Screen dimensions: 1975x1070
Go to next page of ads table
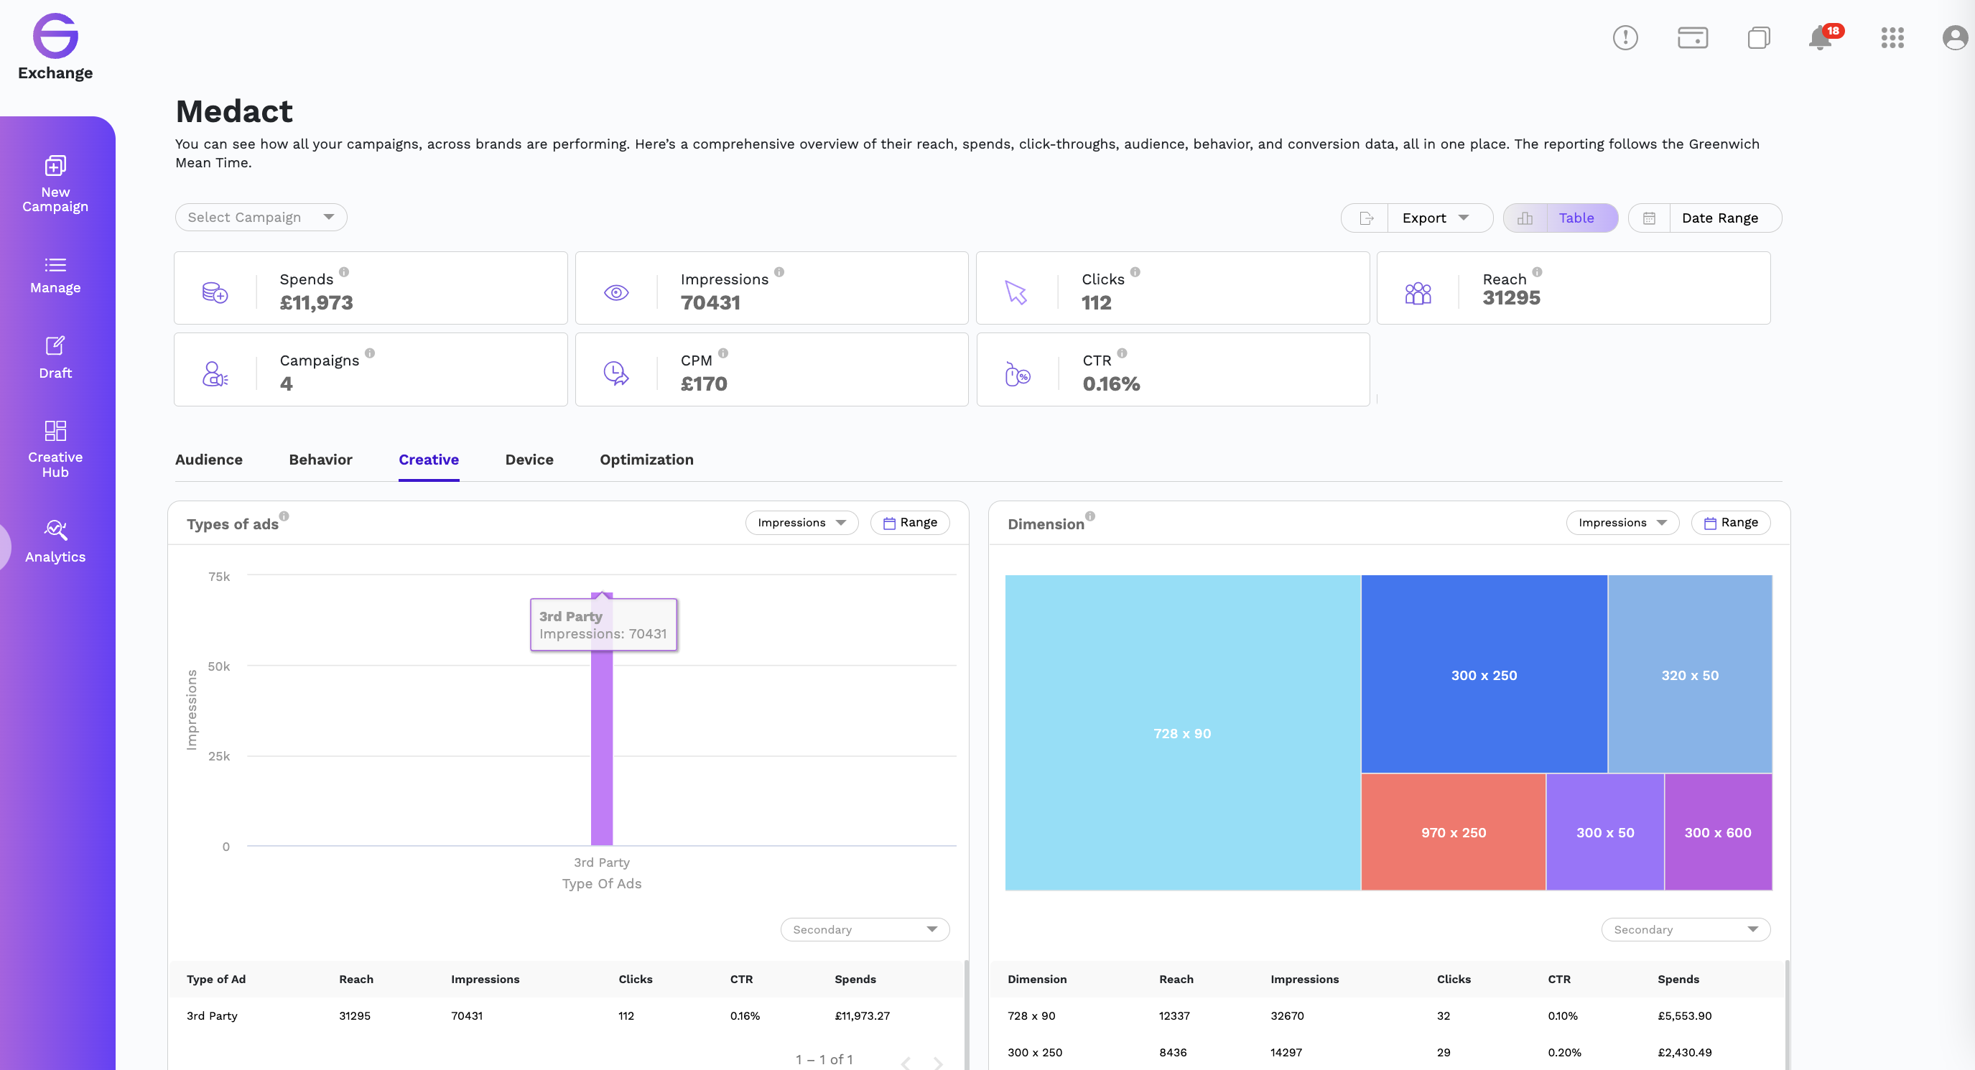coord(938,1061)
